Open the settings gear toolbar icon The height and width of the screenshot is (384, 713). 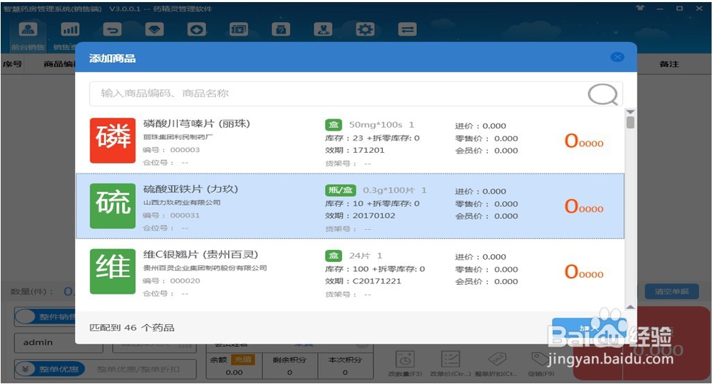[x=365, y=30]
